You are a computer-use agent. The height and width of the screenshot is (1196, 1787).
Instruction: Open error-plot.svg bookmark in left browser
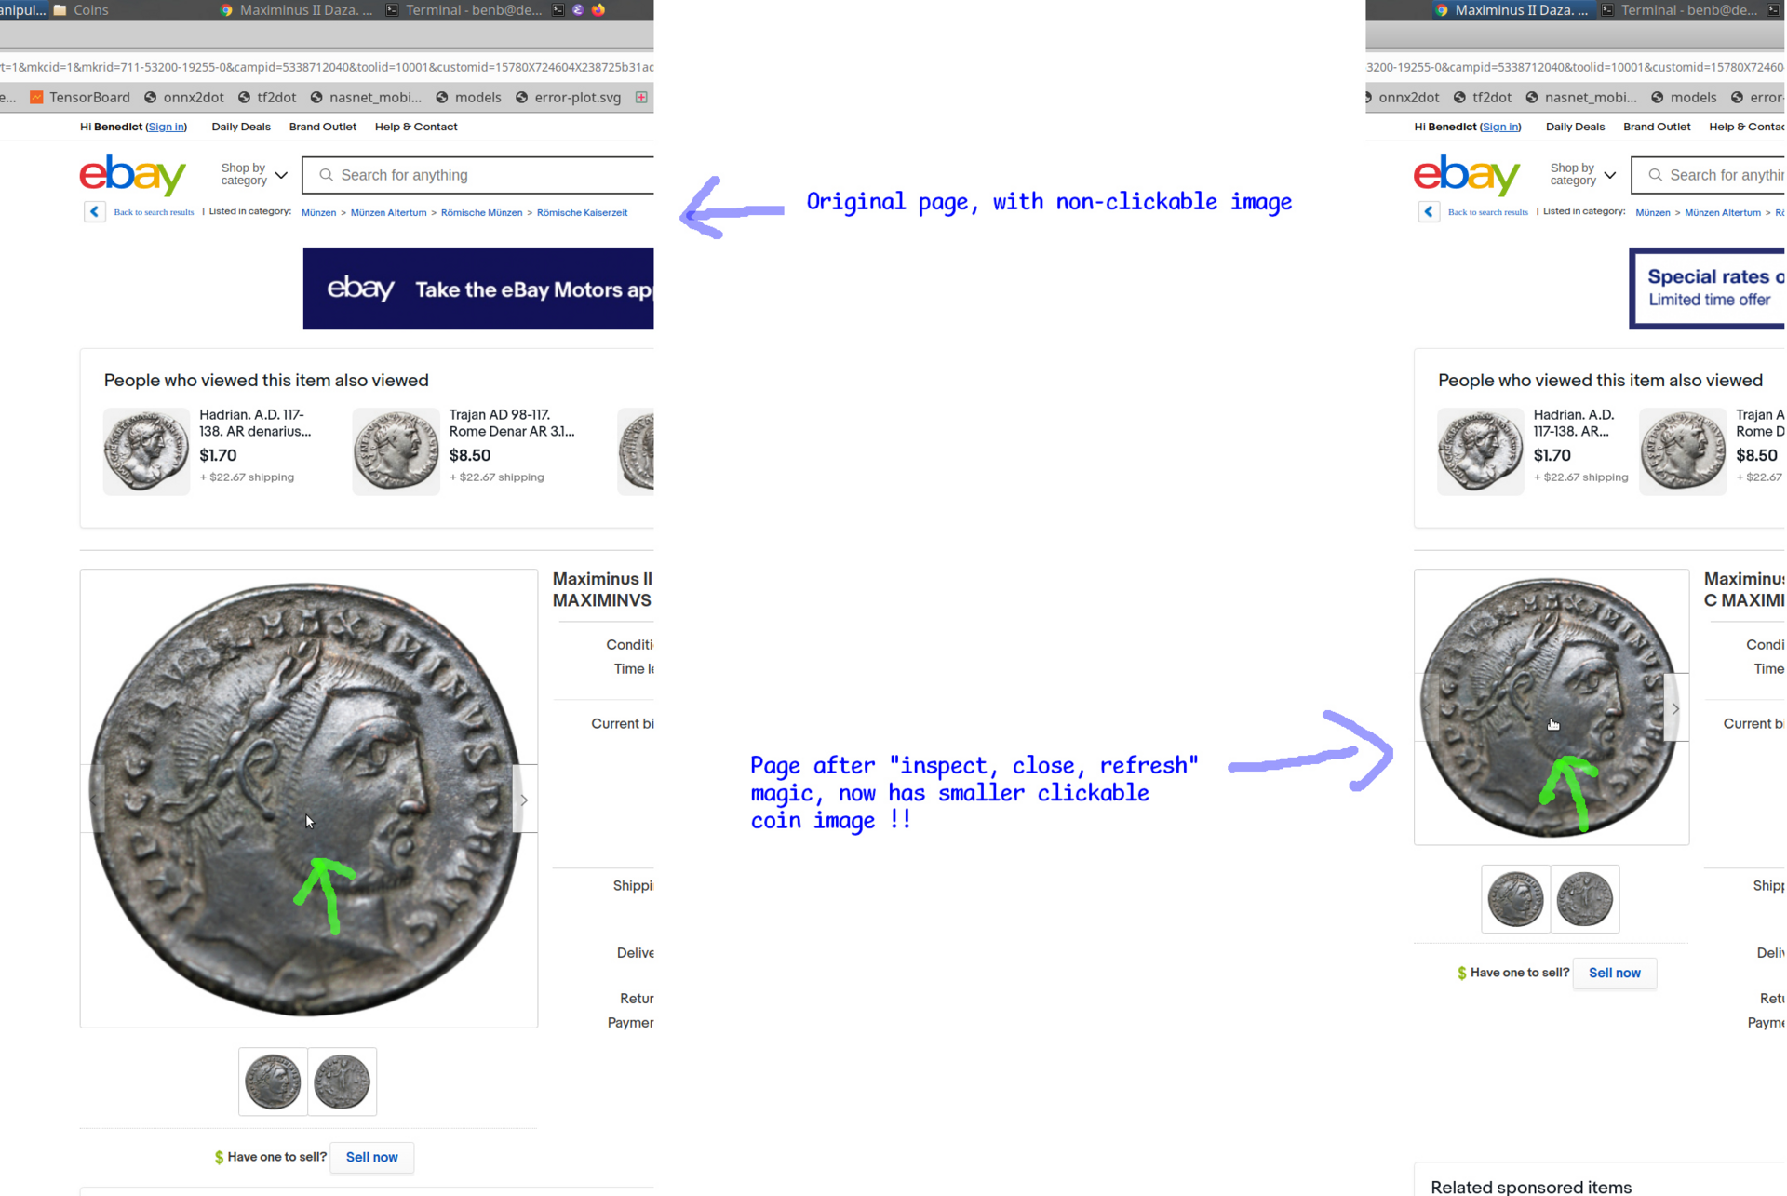coord(569,97)
